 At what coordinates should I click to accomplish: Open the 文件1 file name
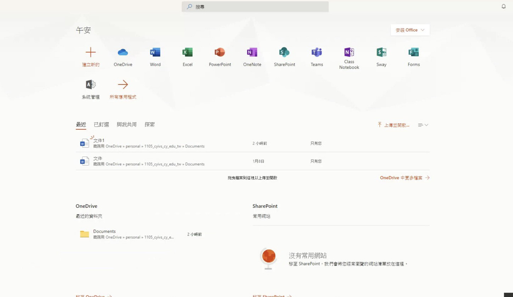(x=99, y=141)
